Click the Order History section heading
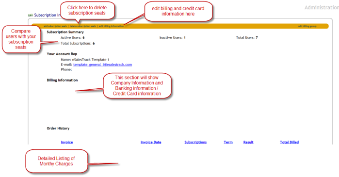The width and height of the screenshot is (339, 177). [58, 129]
